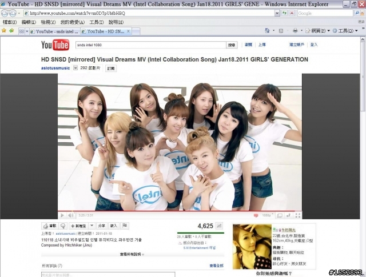Image resolution: width=366 pixels, height=277 pixels.
Task: Open Quick Tabs grid view
Action: click(x=22, y=31)
